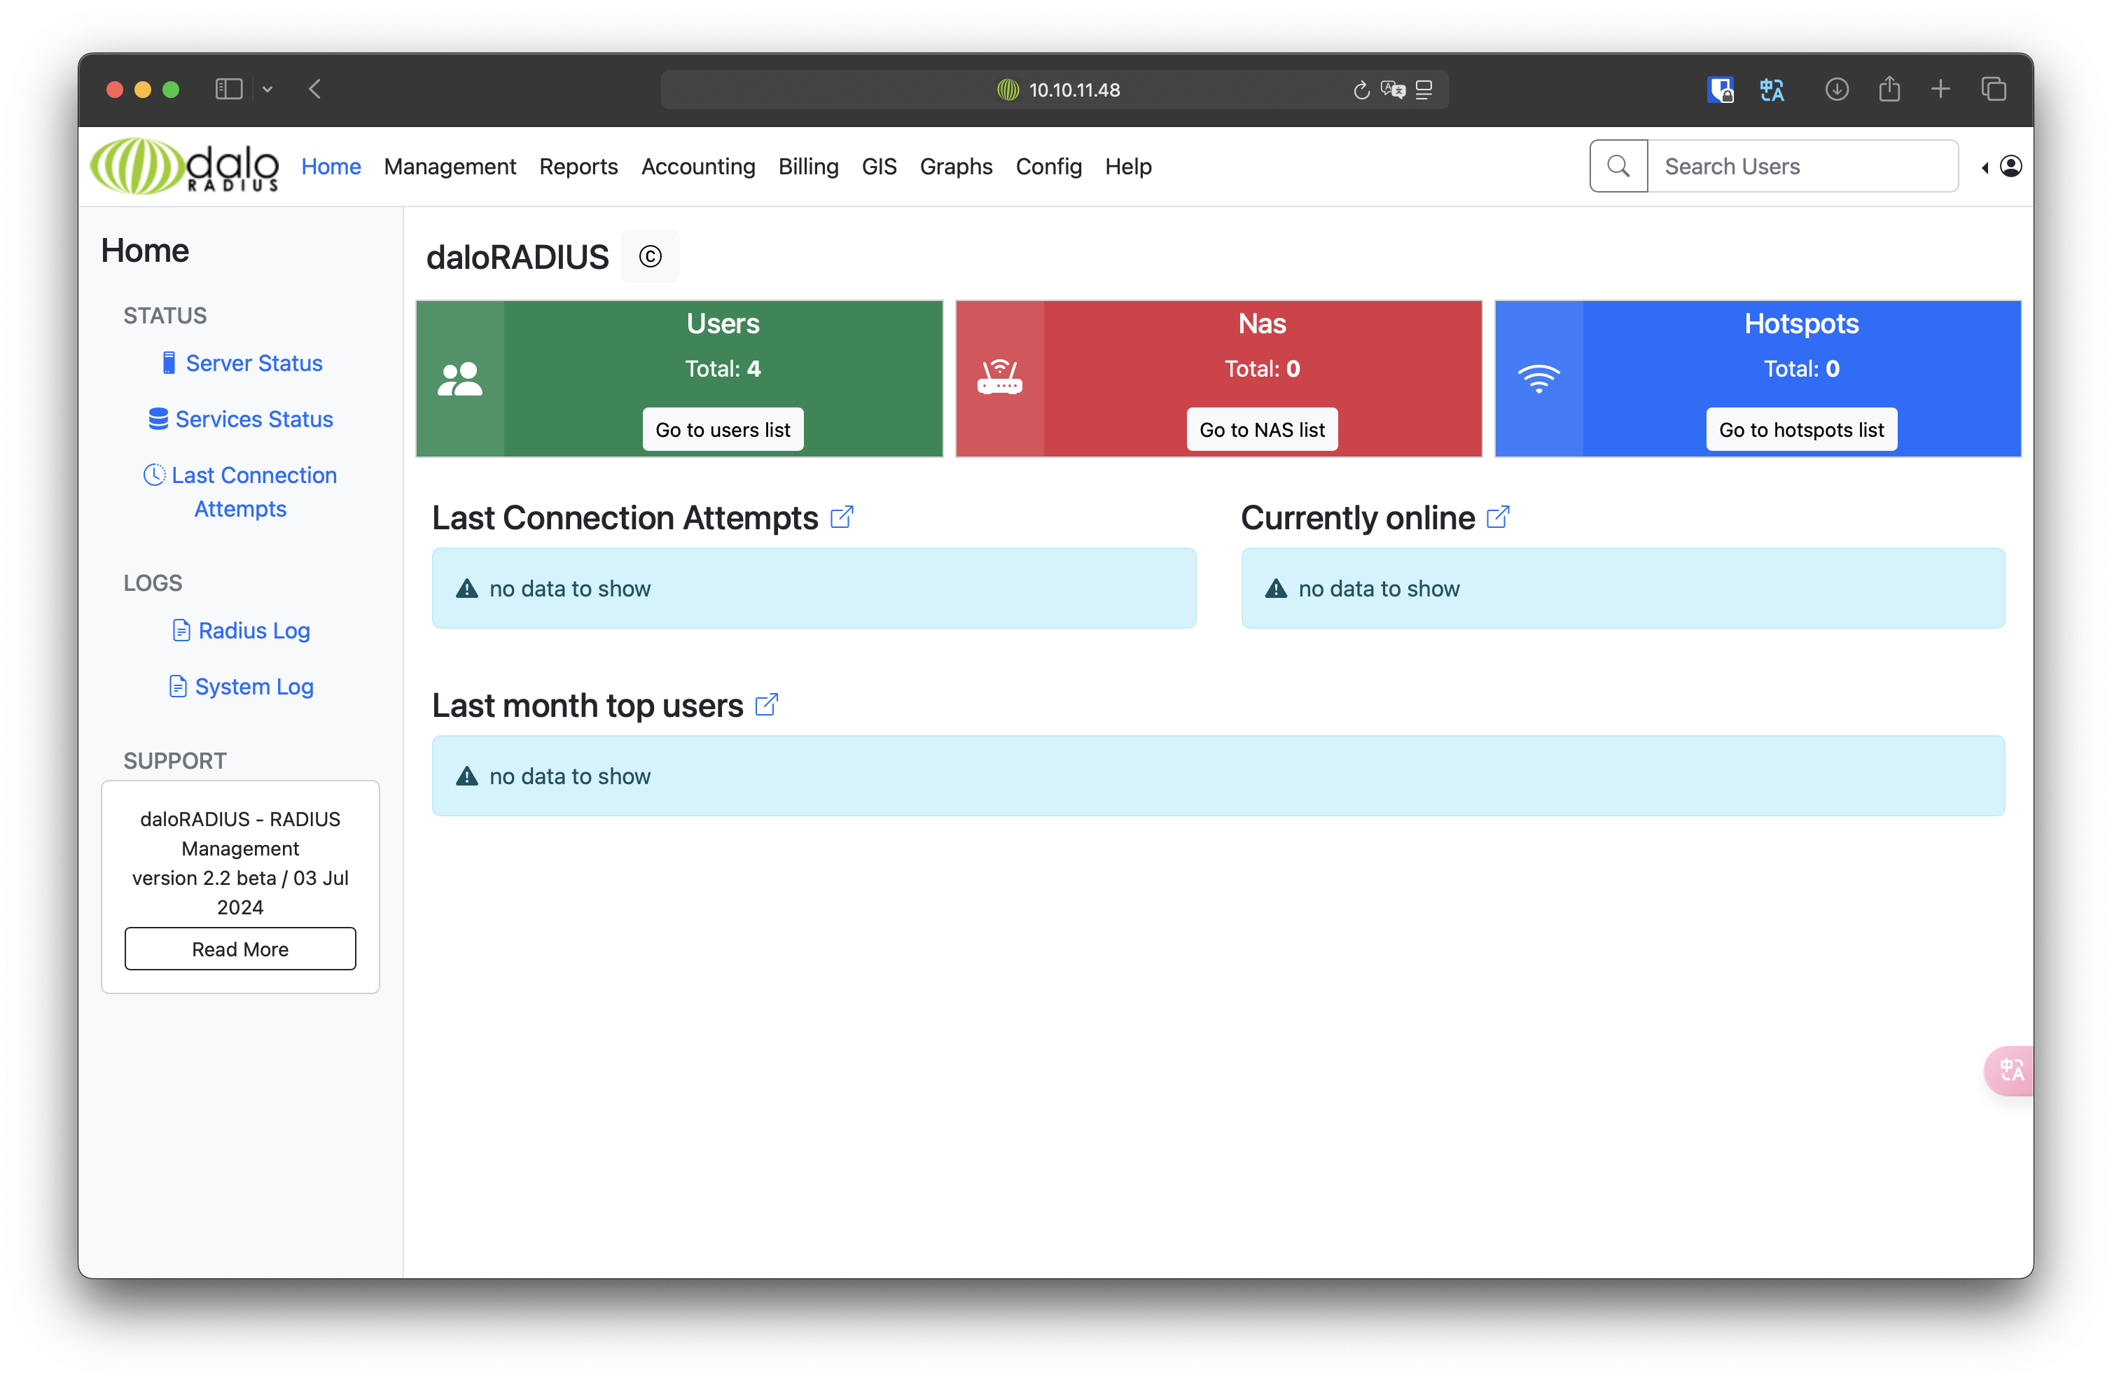Focus the Search Users field
This screenshot has width=2112, height=1382.
click(x=1803, y=166)
